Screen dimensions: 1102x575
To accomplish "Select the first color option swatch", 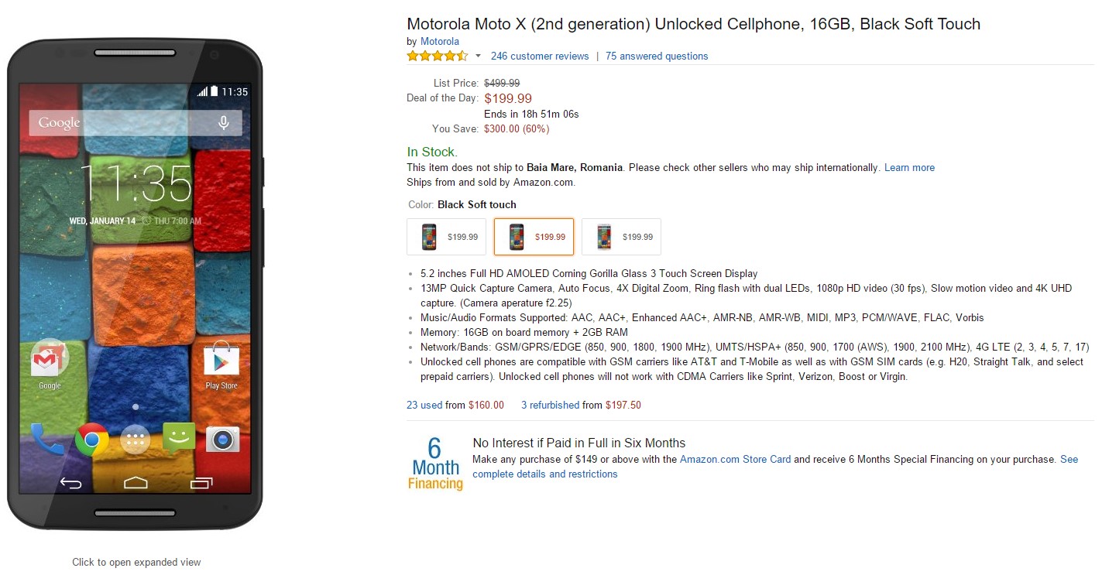I will pos(446,237).
